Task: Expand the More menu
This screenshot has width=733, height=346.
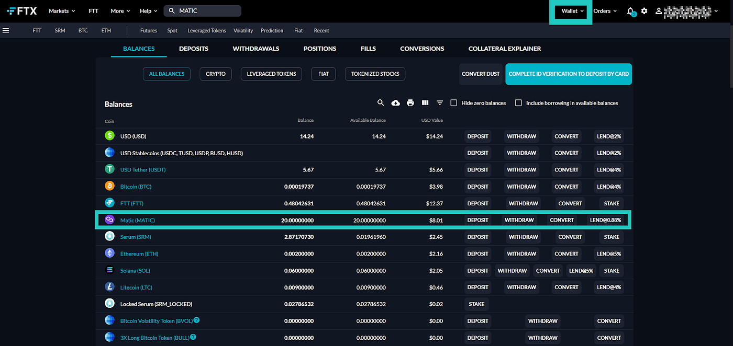Action: [120, 11]
